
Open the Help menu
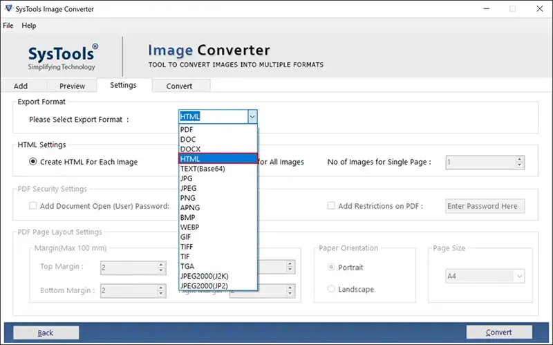[x=29, y=26]
